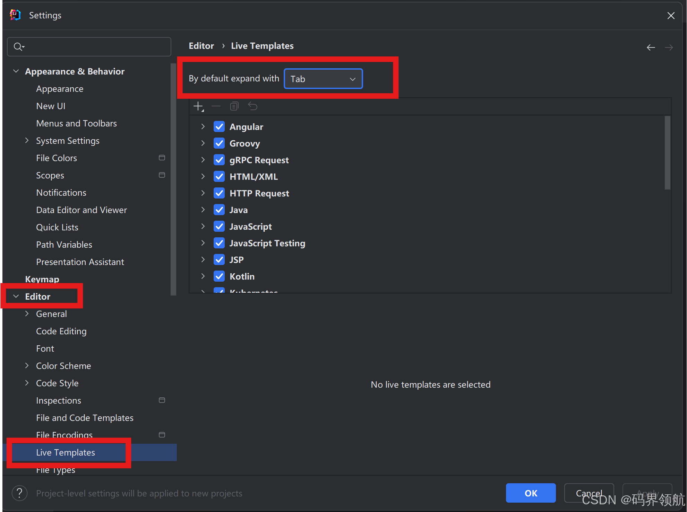The image size is (687, 512).
Task: Select Presentation Assistant
Action: tap(80, 262)
